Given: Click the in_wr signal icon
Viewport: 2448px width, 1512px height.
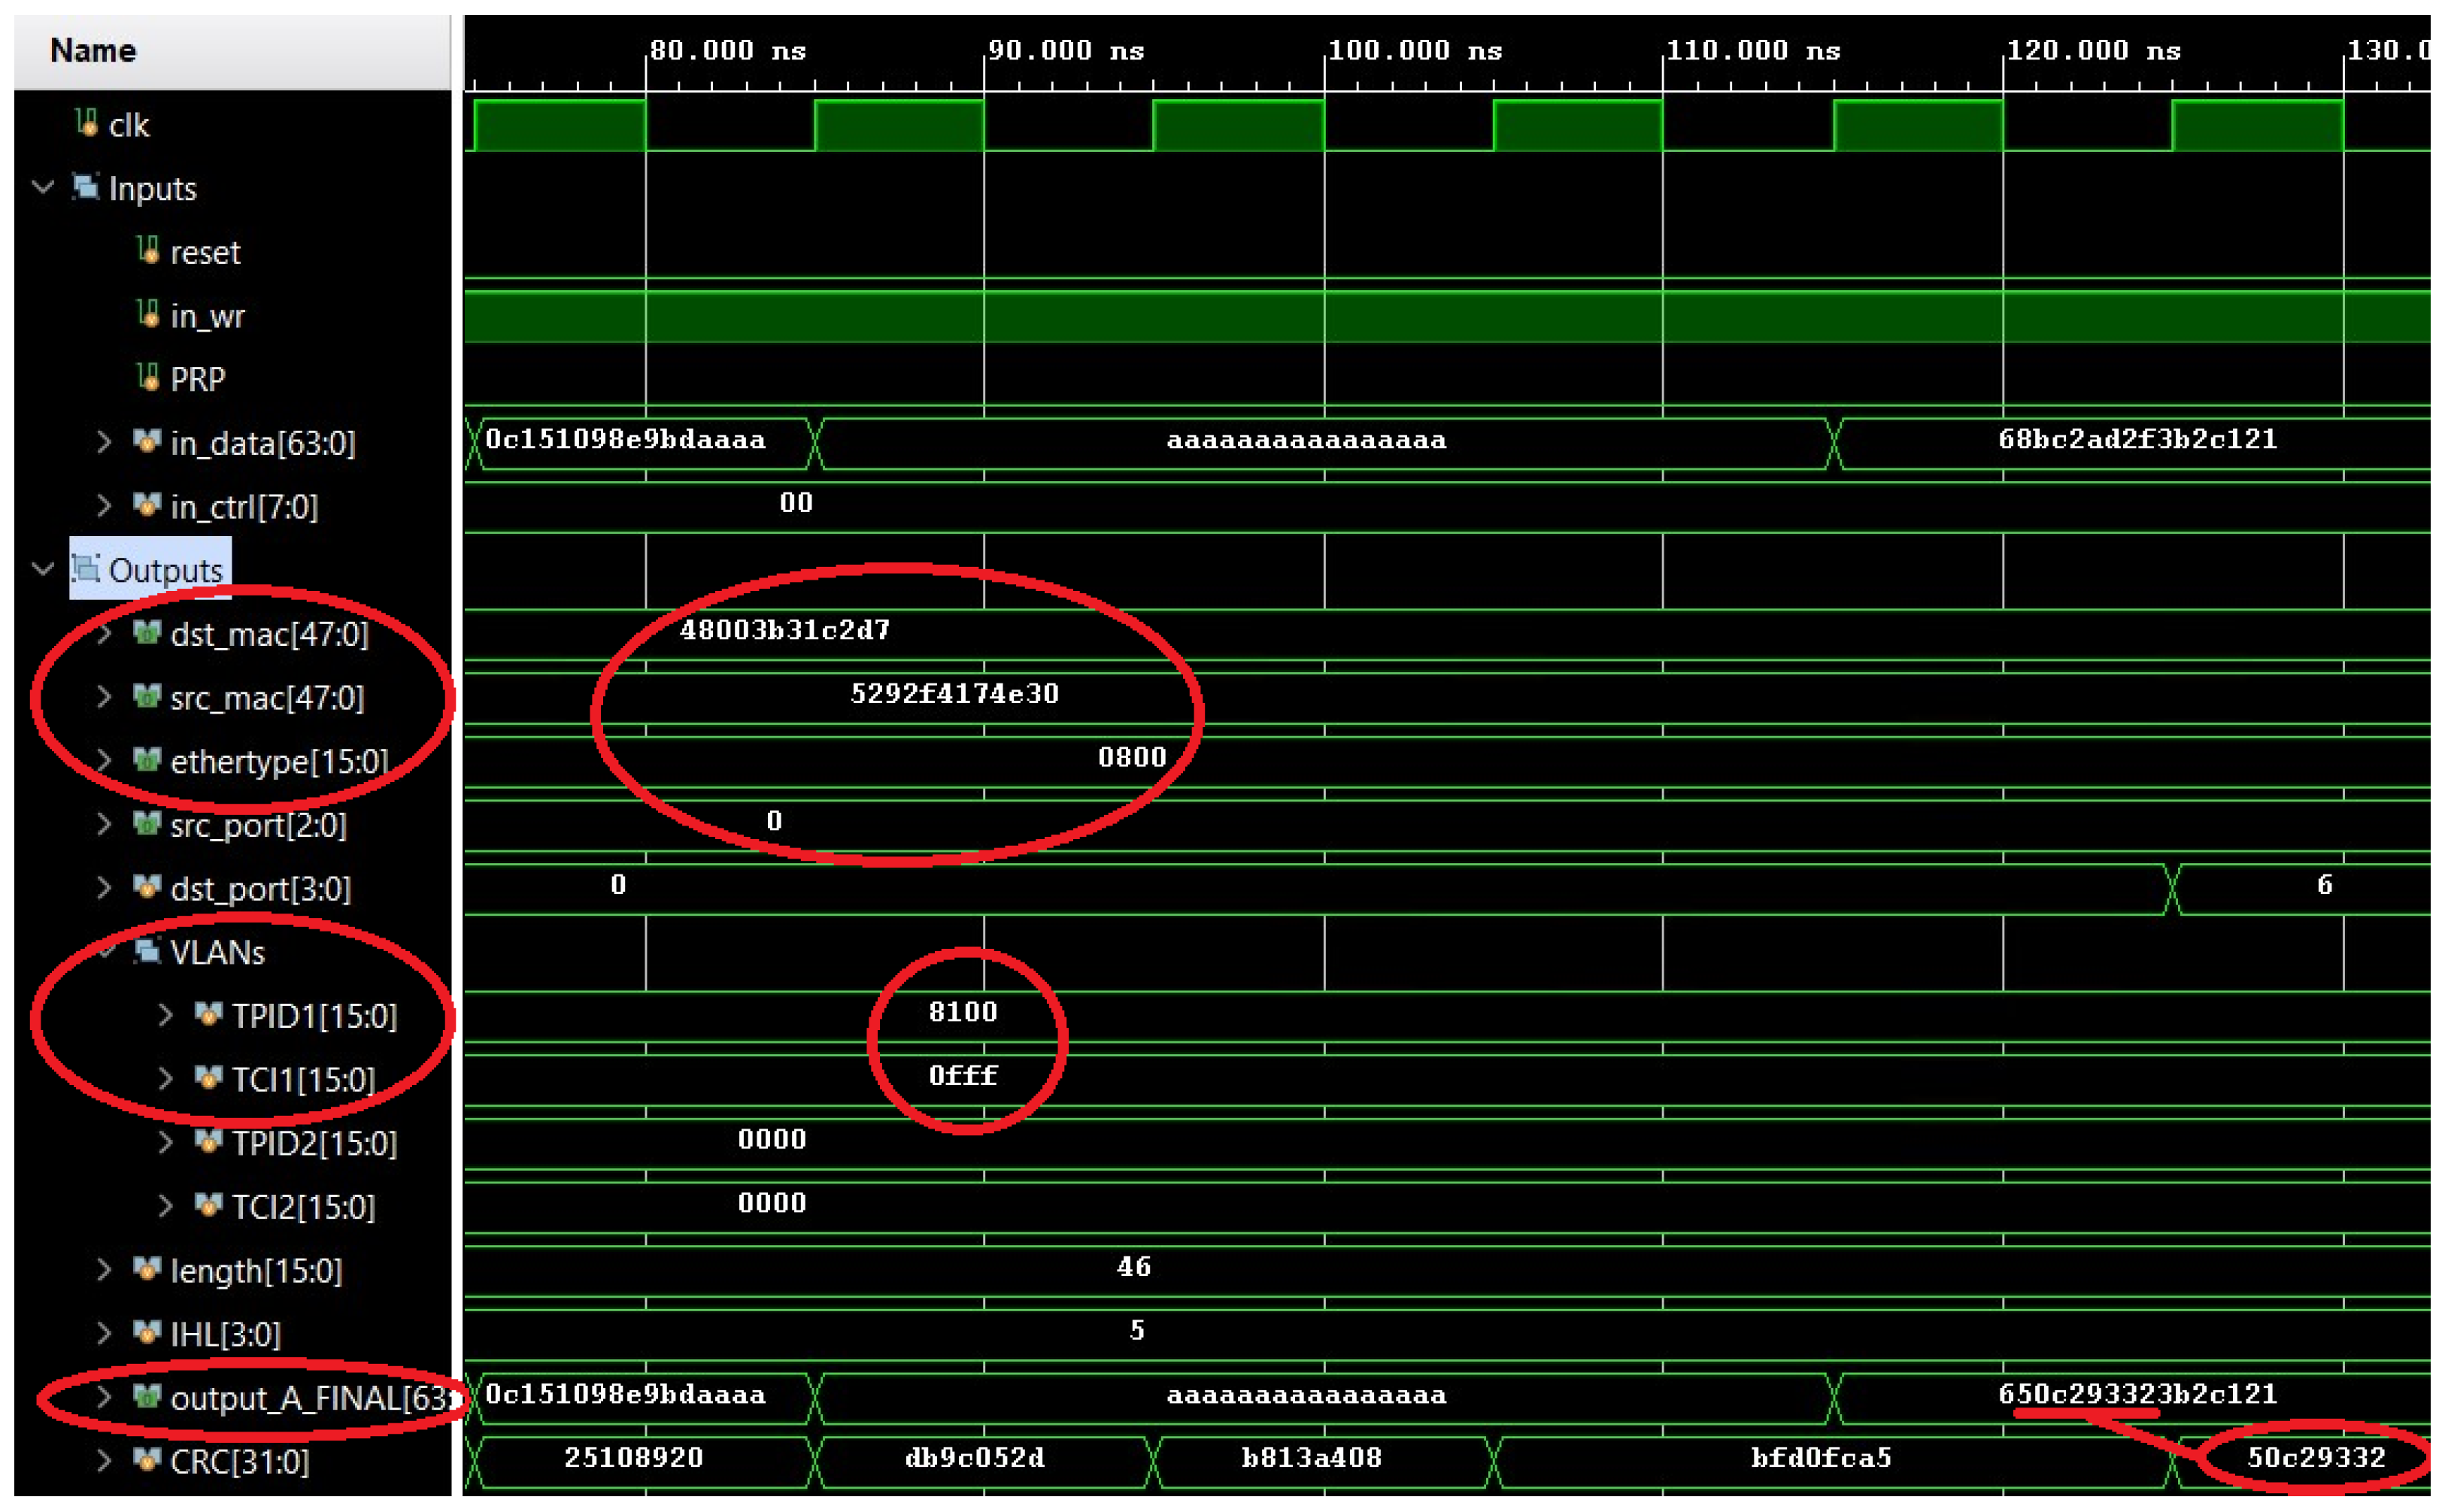Looking at the screenshot, I should pyautogui.click(x=148, y=315).
